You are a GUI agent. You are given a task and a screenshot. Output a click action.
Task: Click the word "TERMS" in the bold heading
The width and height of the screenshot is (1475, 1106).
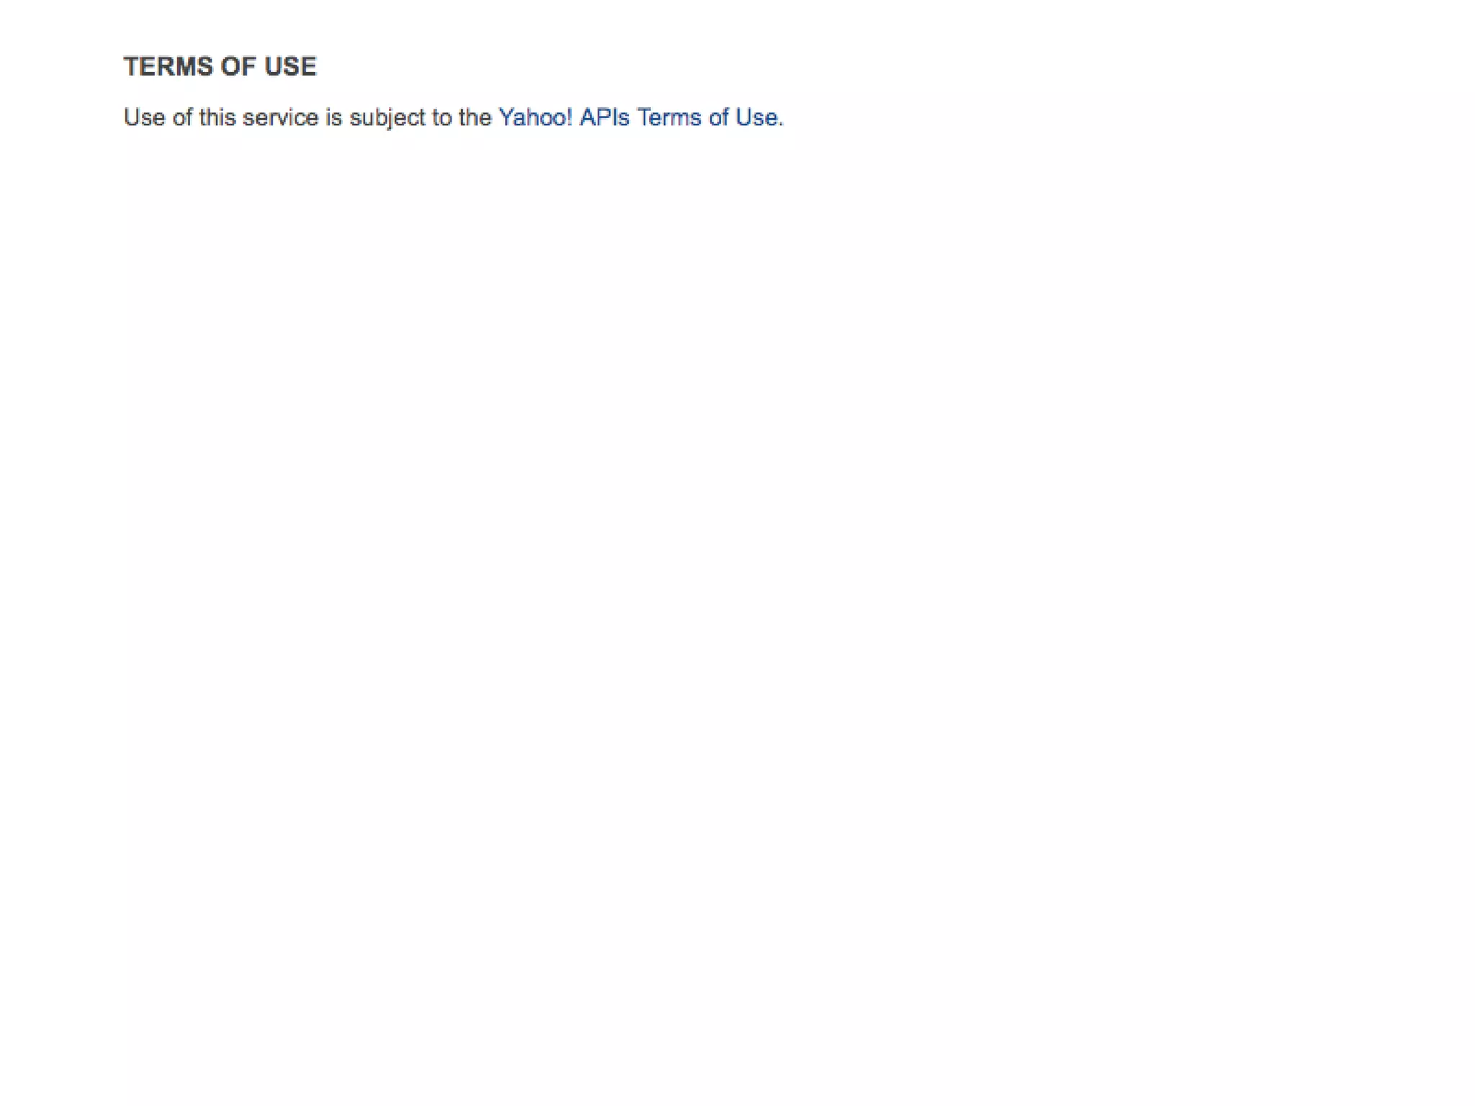coord(169,66)
